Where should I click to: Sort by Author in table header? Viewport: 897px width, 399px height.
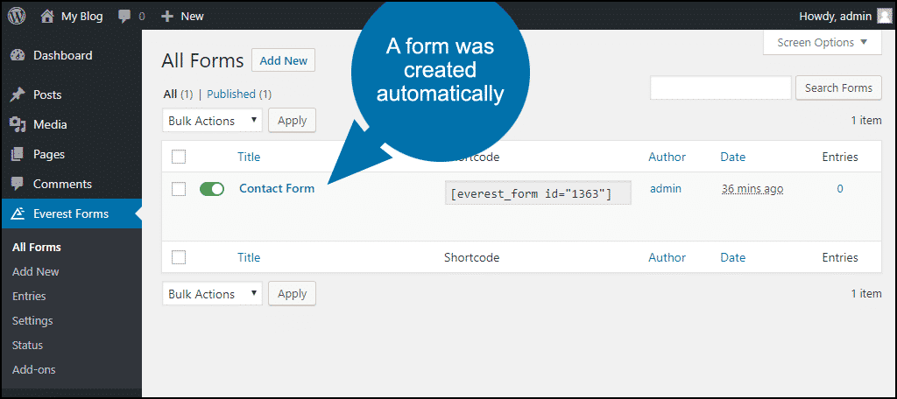[x=667, y=157]
